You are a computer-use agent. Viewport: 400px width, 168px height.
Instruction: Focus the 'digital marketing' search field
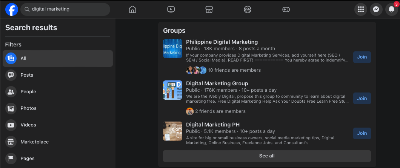[x=65, y=9]
